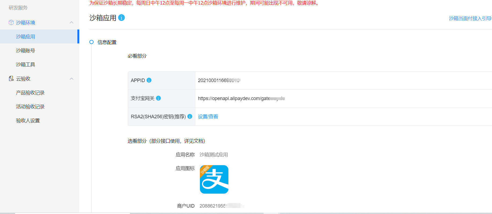
Task: Click the APPID value 2021000116...
Action: 219,80
